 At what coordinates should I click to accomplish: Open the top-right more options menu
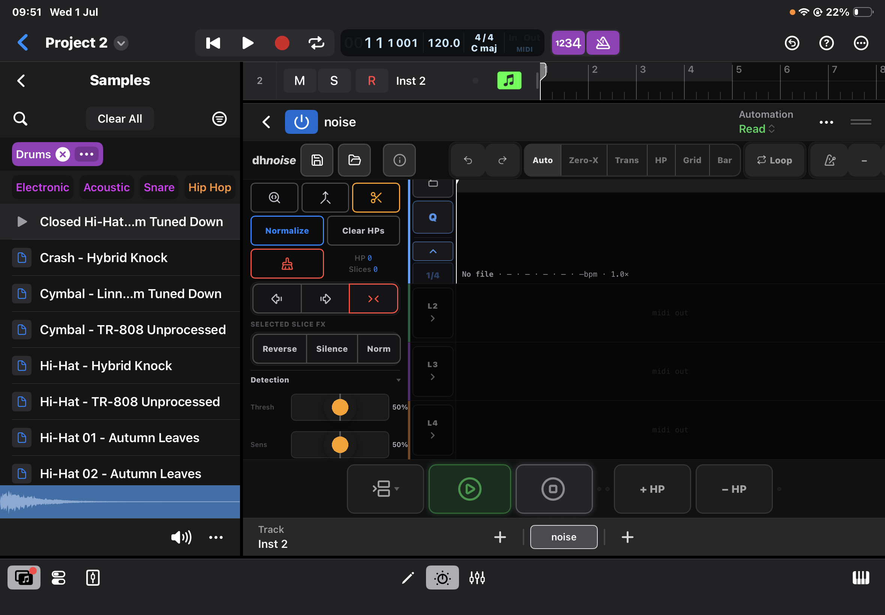pos(861,43)
